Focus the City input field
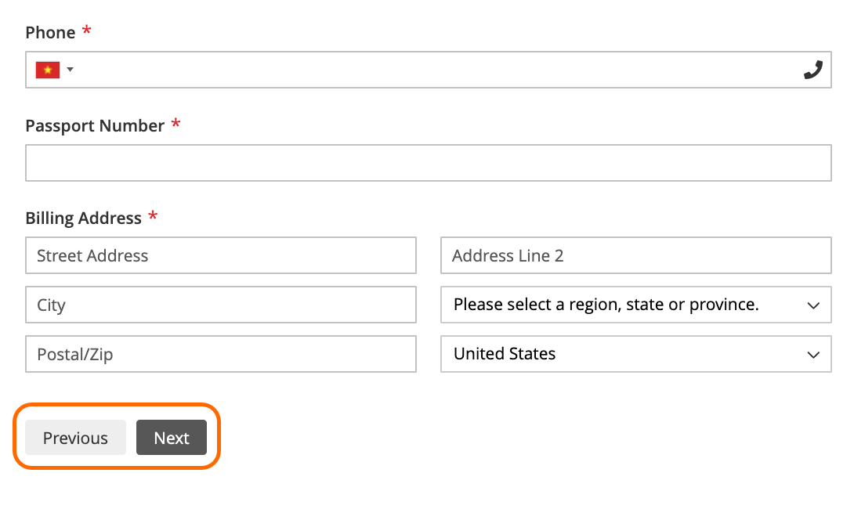Image resolution: width=854 pixels, height=509 pixels. [x=221, y=305]
